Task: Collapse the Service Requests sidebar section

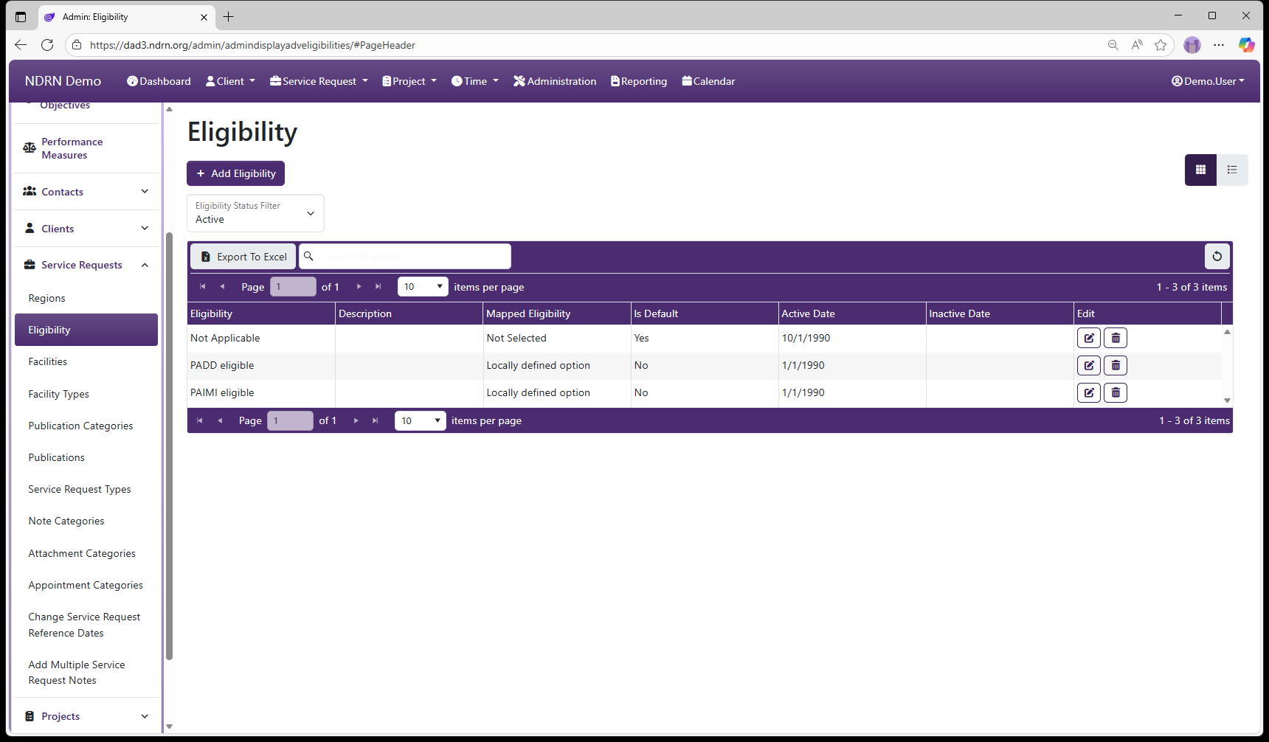Action: [x=86, y=265]
